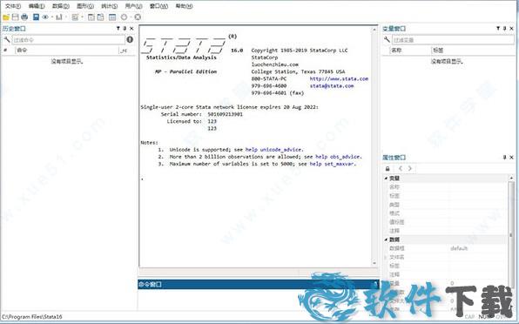Click the Log begin/close icon
This screenshot has height=324, width=519.
(36, 17)
